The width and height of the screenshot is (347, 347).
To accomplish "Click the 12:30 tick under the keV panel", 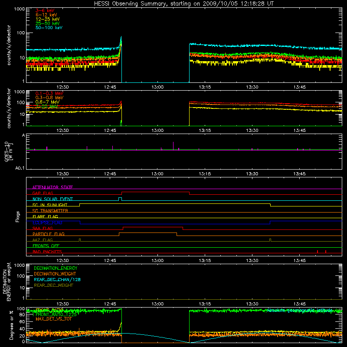I will 62,87.
